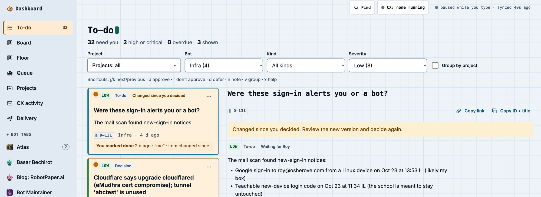Viewport: 541px width, 197px height.
Task: Click the "2 high or critical" summary stat
Action: pyautogui.click(x=143, y=42)
